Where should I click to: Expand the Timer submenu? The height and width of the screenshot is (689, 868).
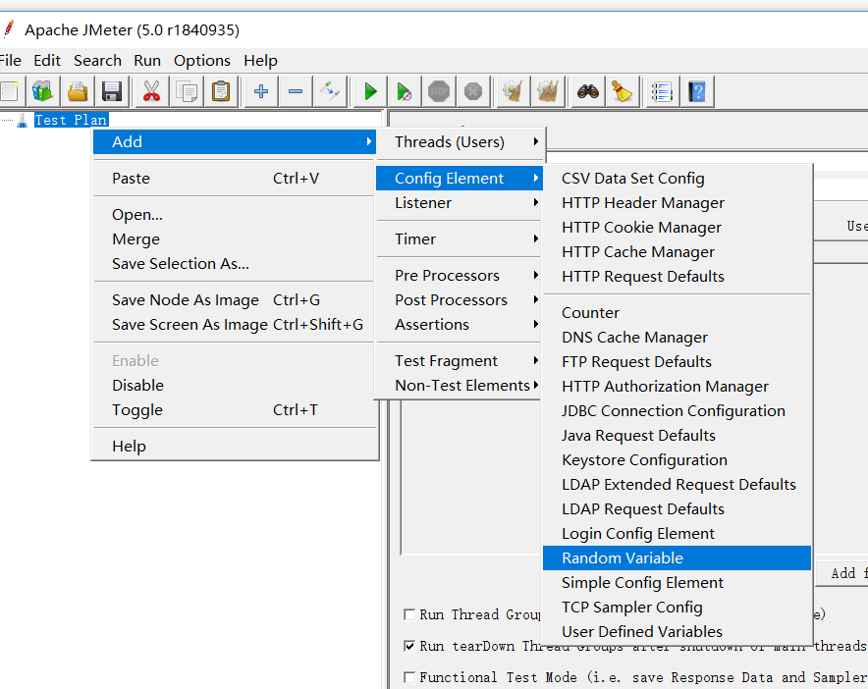pos(459,239)
